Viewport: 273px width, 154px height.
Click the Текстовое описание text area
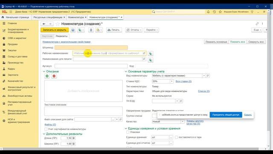tap(84, 111)
